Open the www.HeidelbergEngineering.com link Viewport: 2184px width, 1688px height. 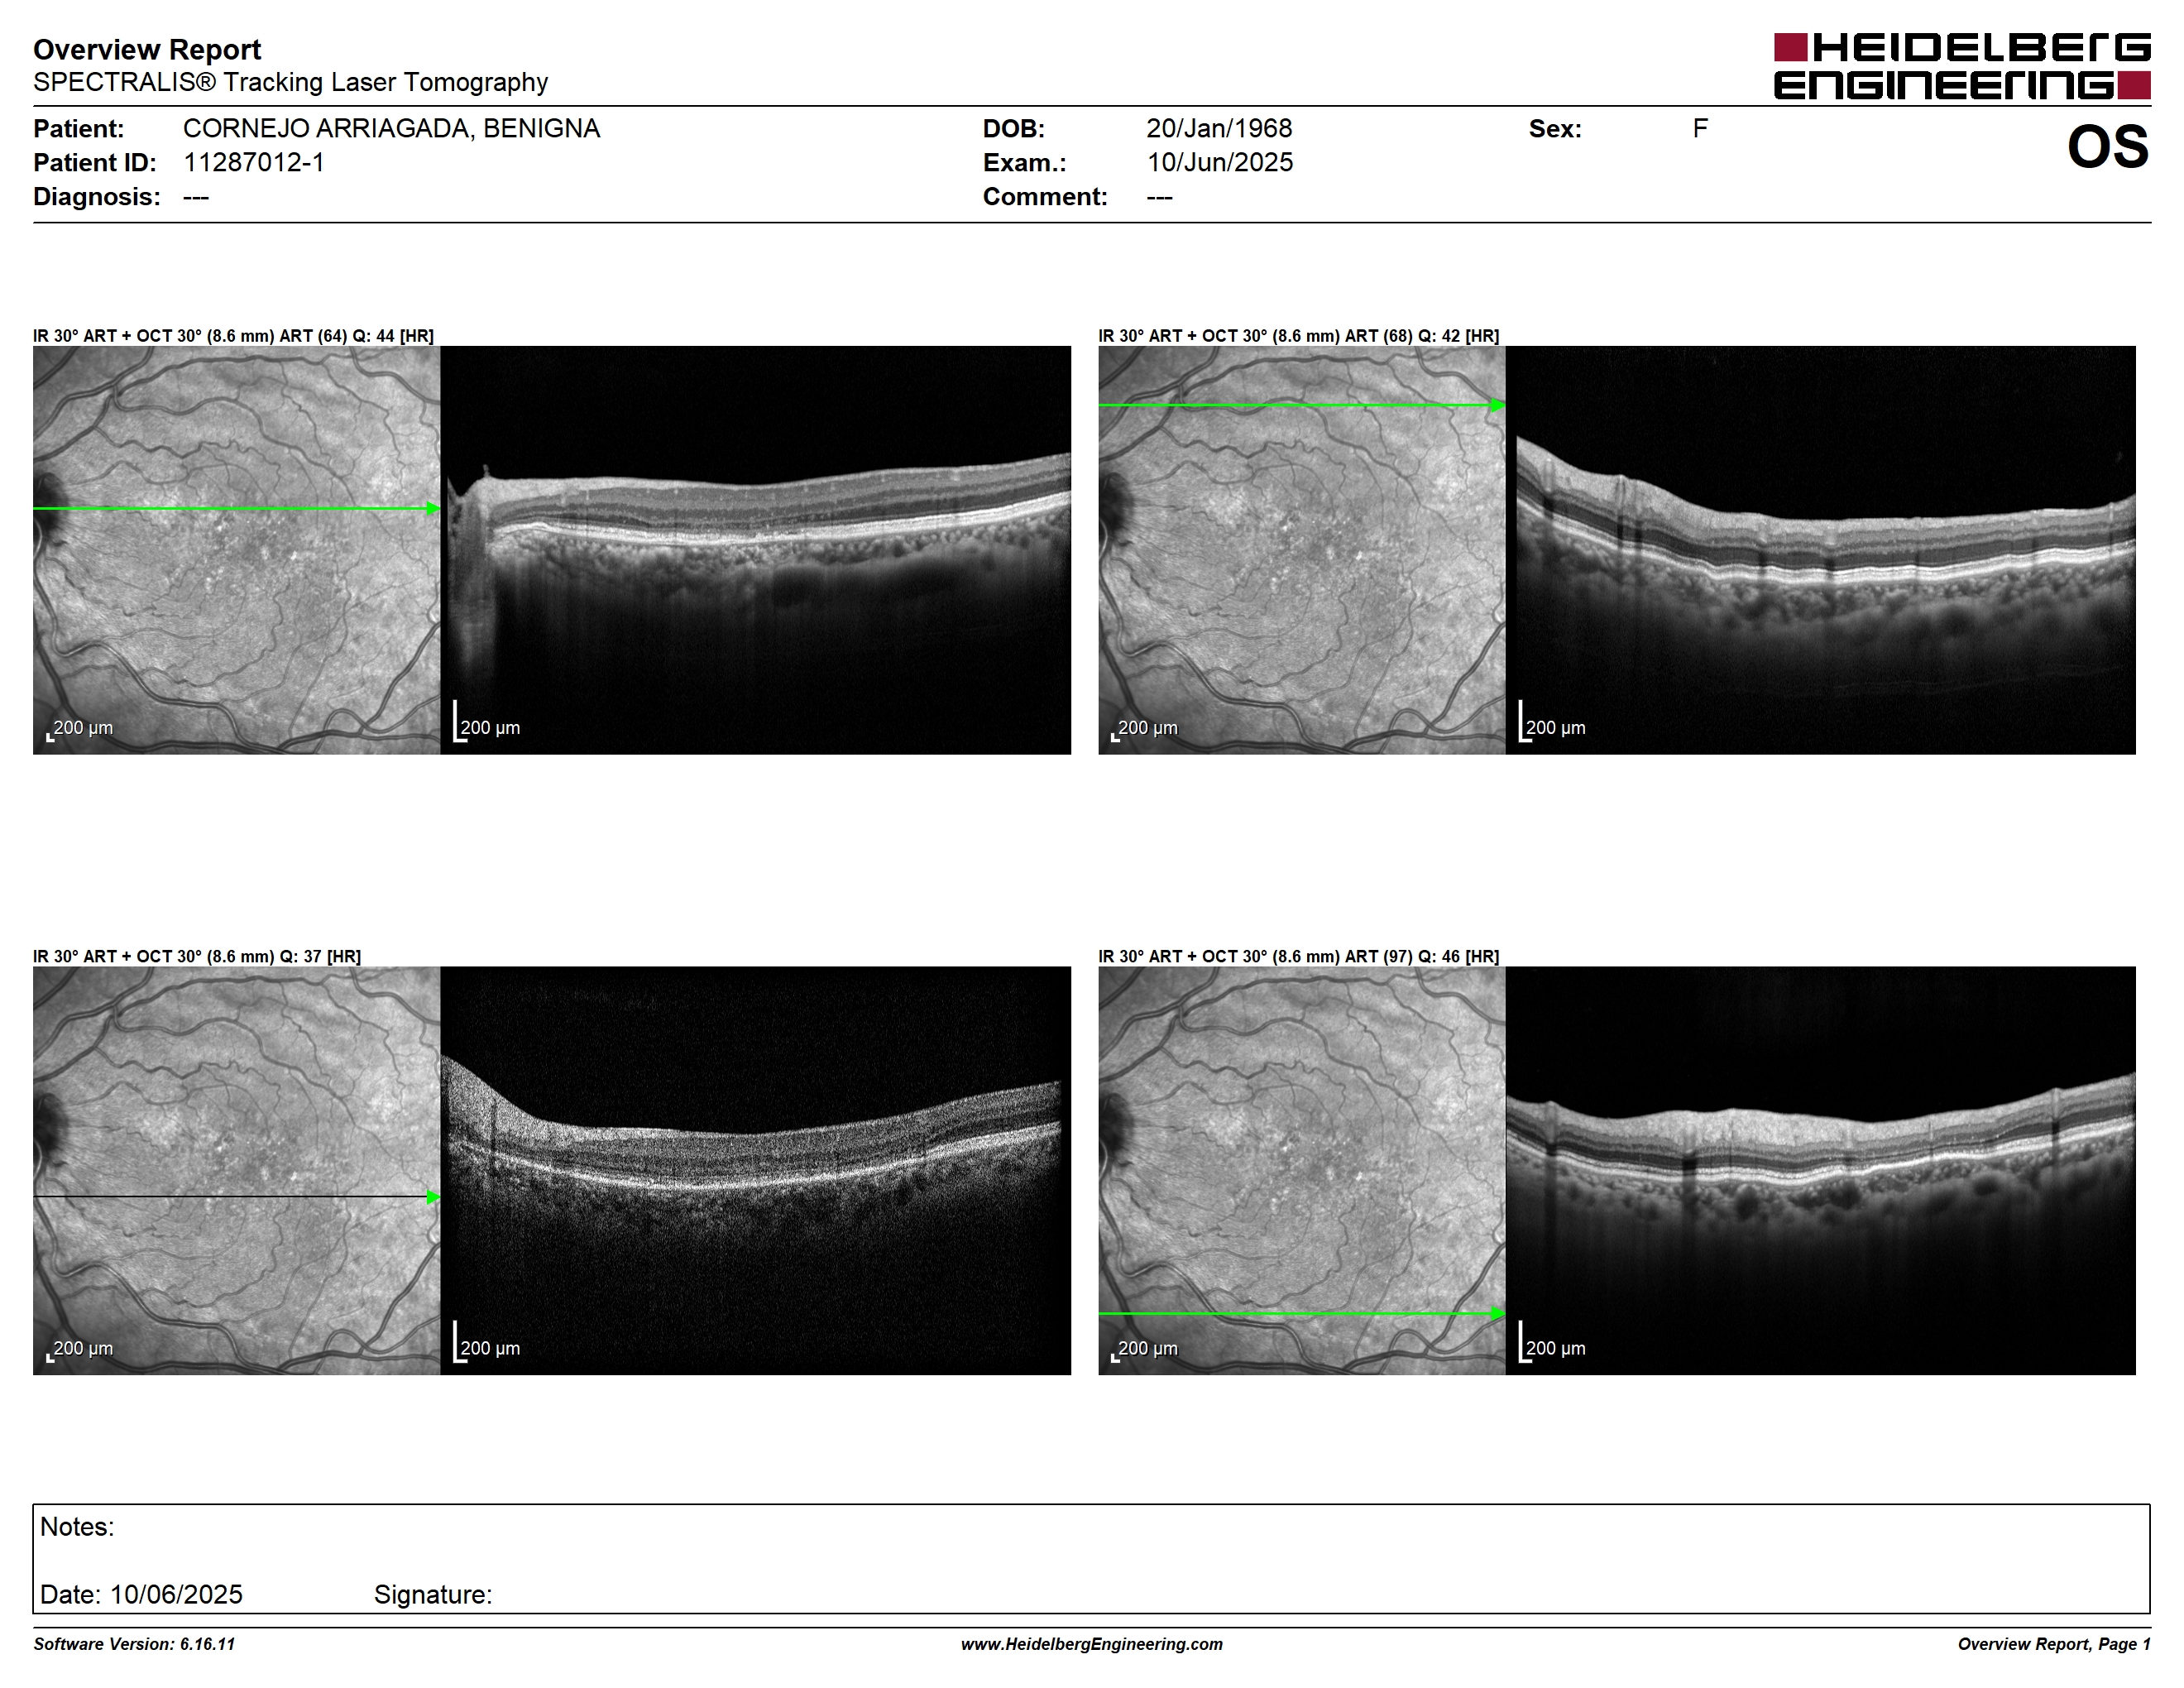[1092, 1644]
